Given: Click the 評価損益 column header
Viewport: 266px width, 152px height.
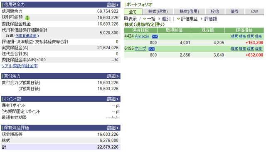Looking at the screenshot, I should pyautogui.click(x=244, y=30).
